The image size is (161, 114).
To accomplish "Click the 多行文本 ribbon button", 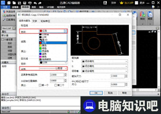I will click(82, 12).
